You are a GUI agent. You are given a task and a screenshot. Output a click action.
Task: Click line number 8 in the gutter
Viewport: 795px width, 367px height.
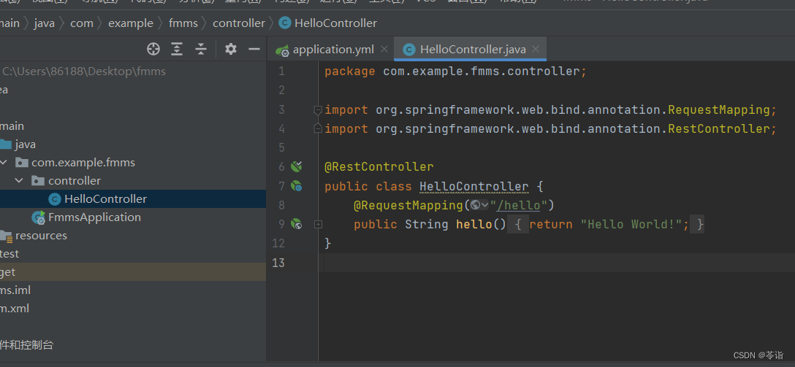[x=282, y=205]
